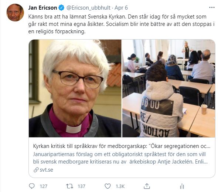The image size is (218, 192).
Task: Open the Apr 6 timestamp link
Action: click(121, 8)
